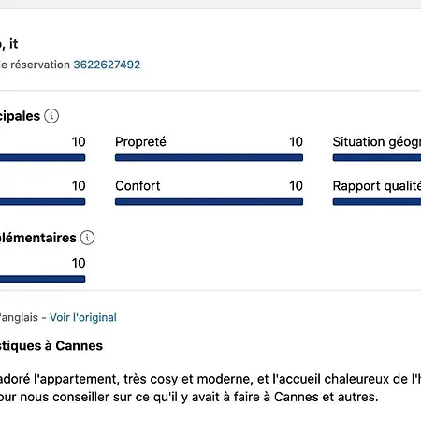Click the Situation géographique score bar
The width and height of the screenshot is (421, 421).
(x=377, y=158)
